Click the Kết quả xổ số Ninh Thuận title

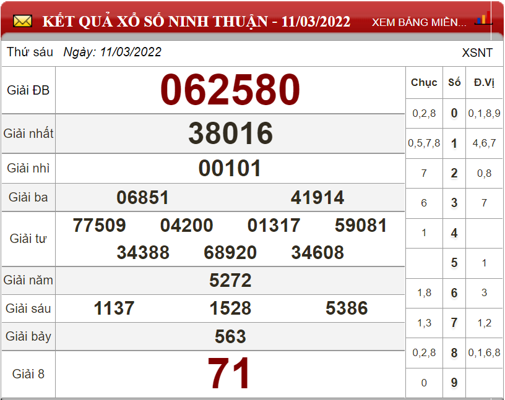coord(196,22)
